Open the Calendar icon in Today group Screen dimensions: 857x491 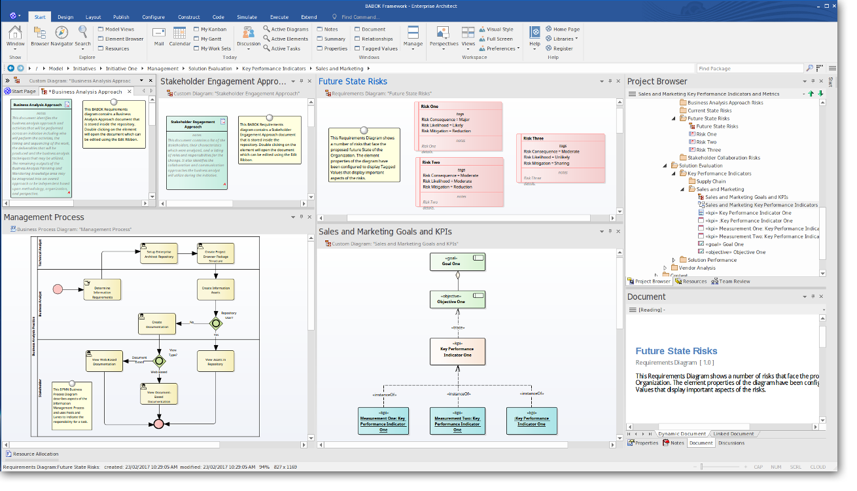pos(180,34)
